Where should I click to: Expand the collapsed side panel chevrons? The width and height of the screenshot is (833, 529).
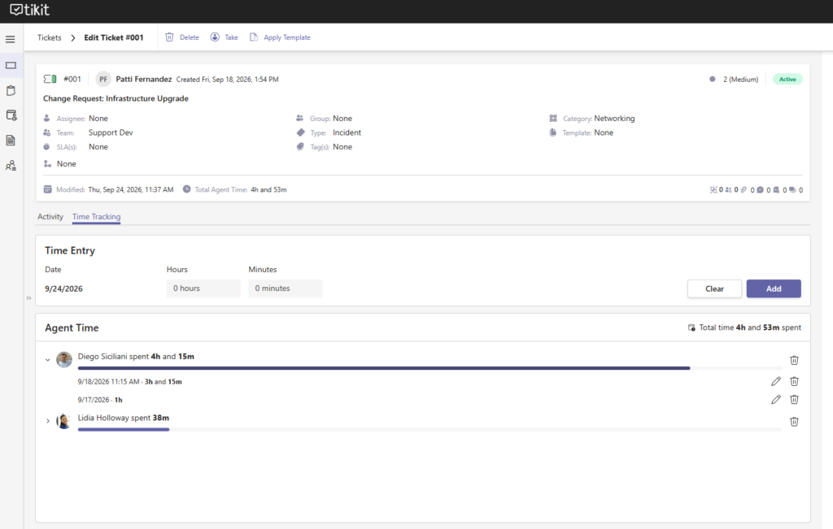(28, 298)
